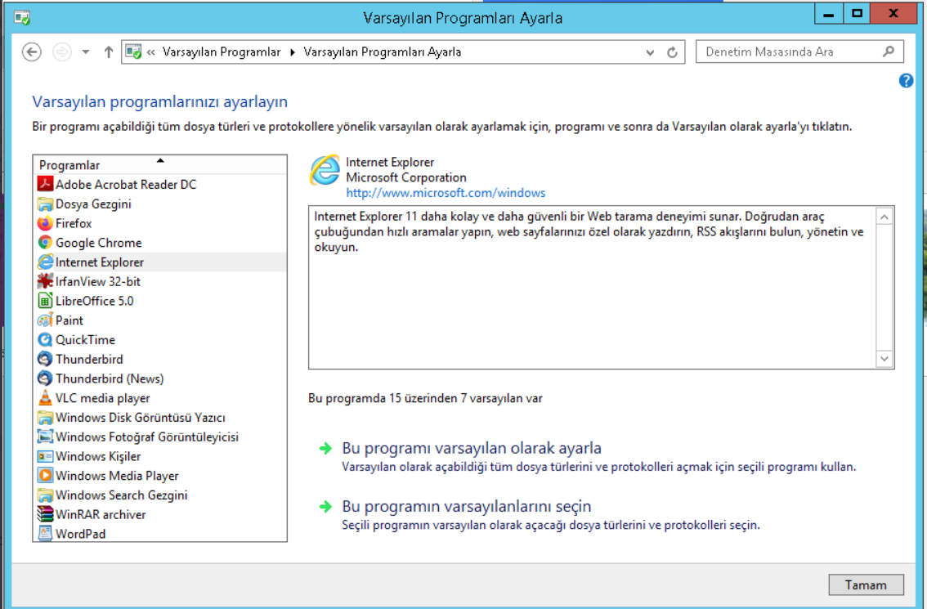Click the WordPad icon
The image size is (927, 609).
(x=45, y=533)
